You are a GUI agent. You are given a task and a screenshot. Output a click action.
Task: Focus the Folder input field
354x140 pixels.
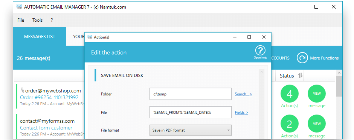coord(190,94)
